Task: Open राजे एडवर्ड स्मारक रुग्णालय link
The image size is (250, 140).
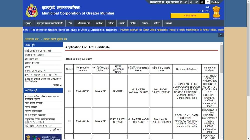Action: 38,126
